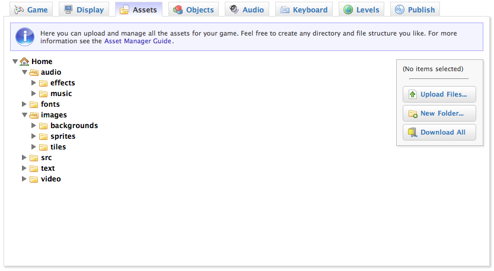Click the open folder icon beside audio
Image resolution: width=494 pixels, height=271 pixels.
click(x=34, y=72)
